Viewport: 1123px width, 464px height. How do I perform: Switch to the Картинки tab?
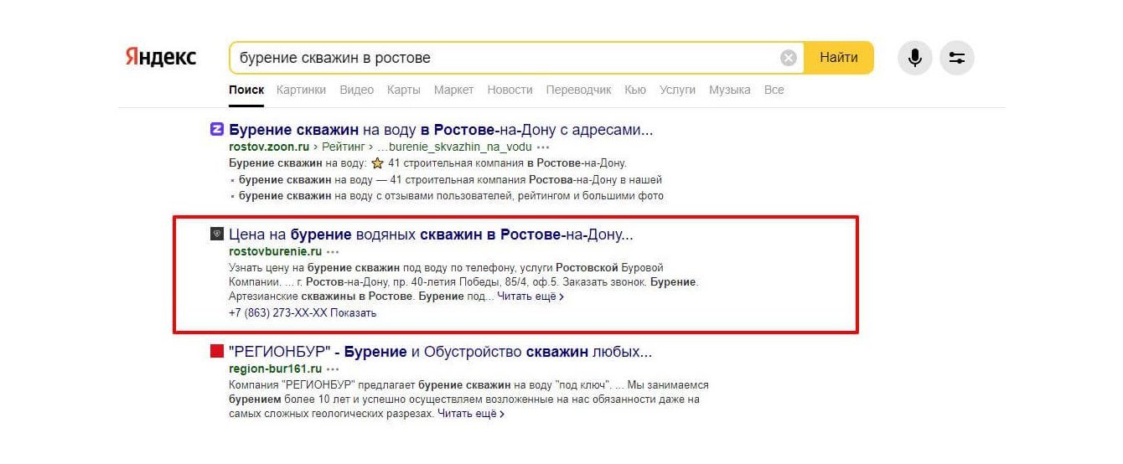(301, 90)
